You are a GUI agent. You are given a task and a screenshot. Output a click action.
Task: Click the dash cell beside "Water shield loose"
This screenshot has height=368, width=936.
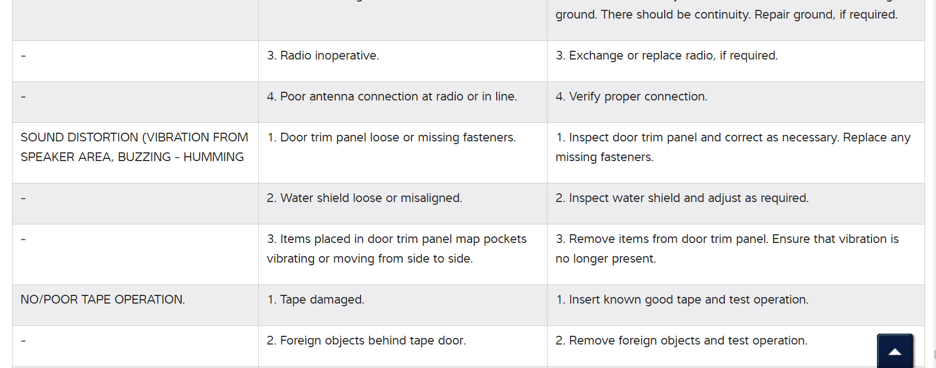tap(24, 198)
